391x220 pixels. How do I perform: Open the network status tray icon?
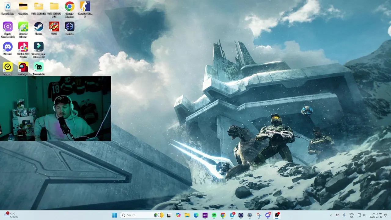[360, 215]
